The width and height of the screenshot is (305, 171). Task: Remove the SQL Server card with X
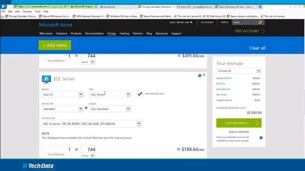click(204, 75)
